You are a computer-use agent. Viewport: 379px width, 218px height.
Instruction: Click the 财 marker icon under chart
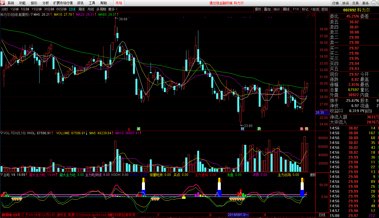(242, 129)
